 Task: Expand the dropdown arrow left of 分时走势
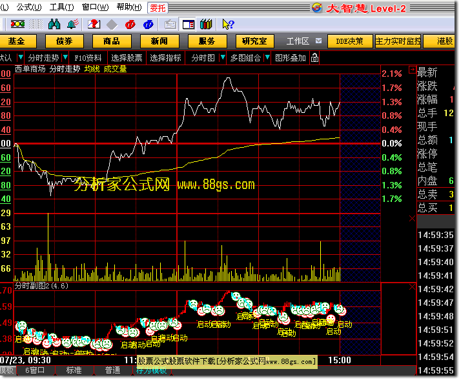20,57
